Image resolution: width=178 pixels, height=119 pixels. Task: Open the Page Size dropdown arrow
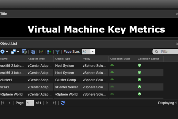(93, 52)
